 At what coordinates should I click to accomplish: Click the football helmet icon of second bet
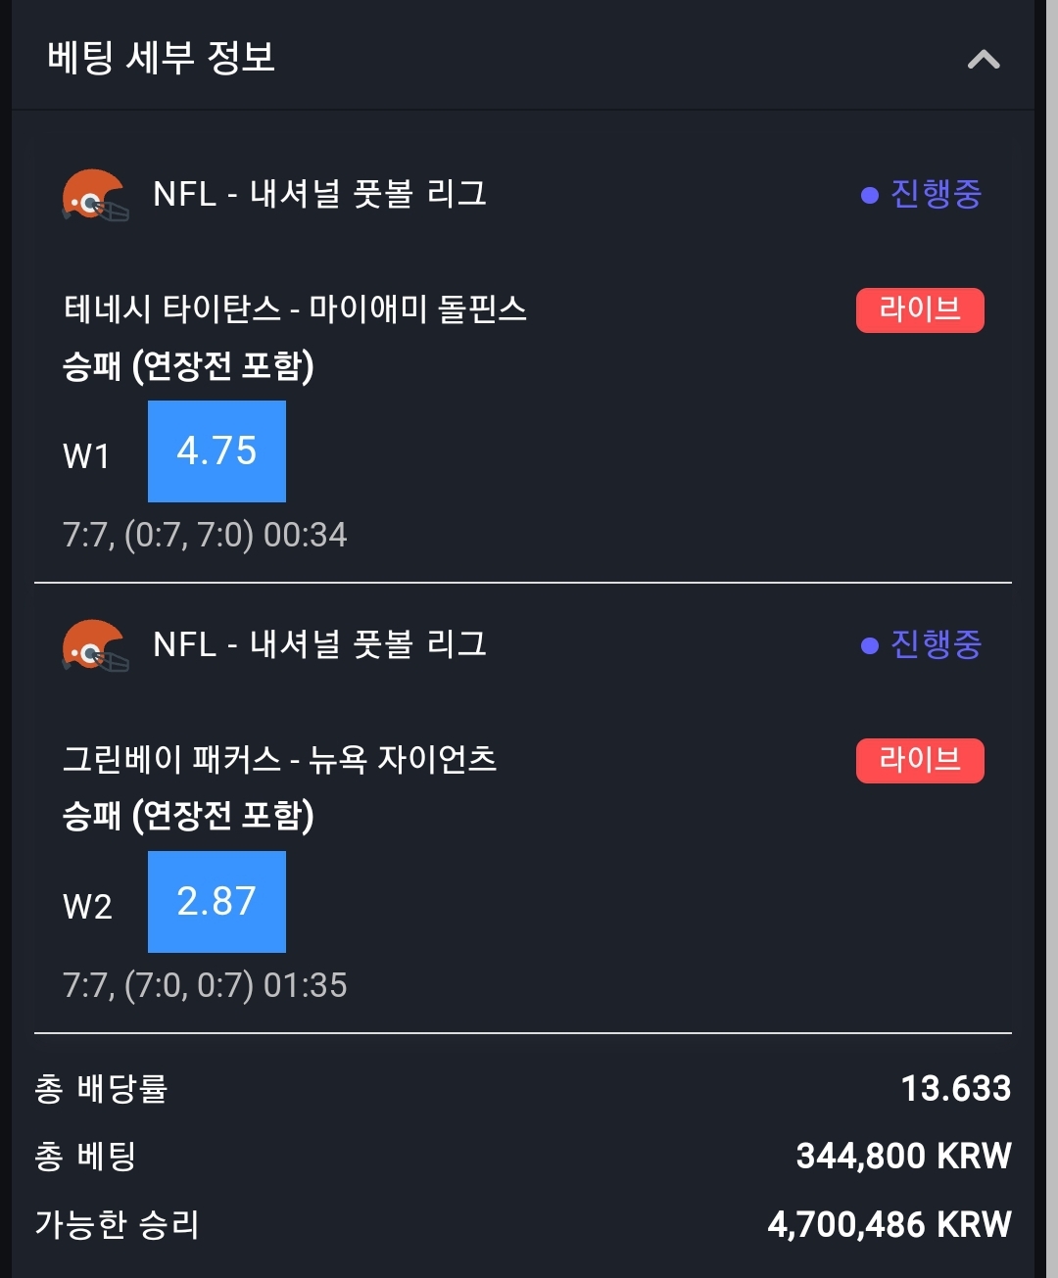pos(95,645)
